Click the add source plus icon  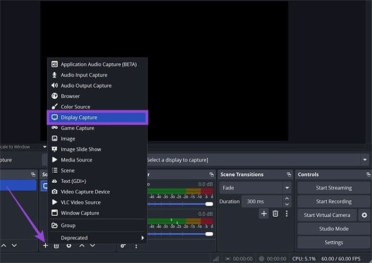click(45, 245)
